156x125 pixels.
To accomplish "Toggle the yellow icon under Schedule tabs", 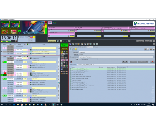I will point(76,49).
